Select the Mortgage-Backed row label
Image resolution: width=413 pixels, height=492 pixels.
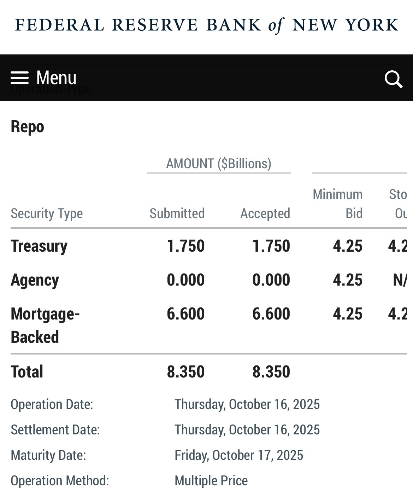coord(45,325)
